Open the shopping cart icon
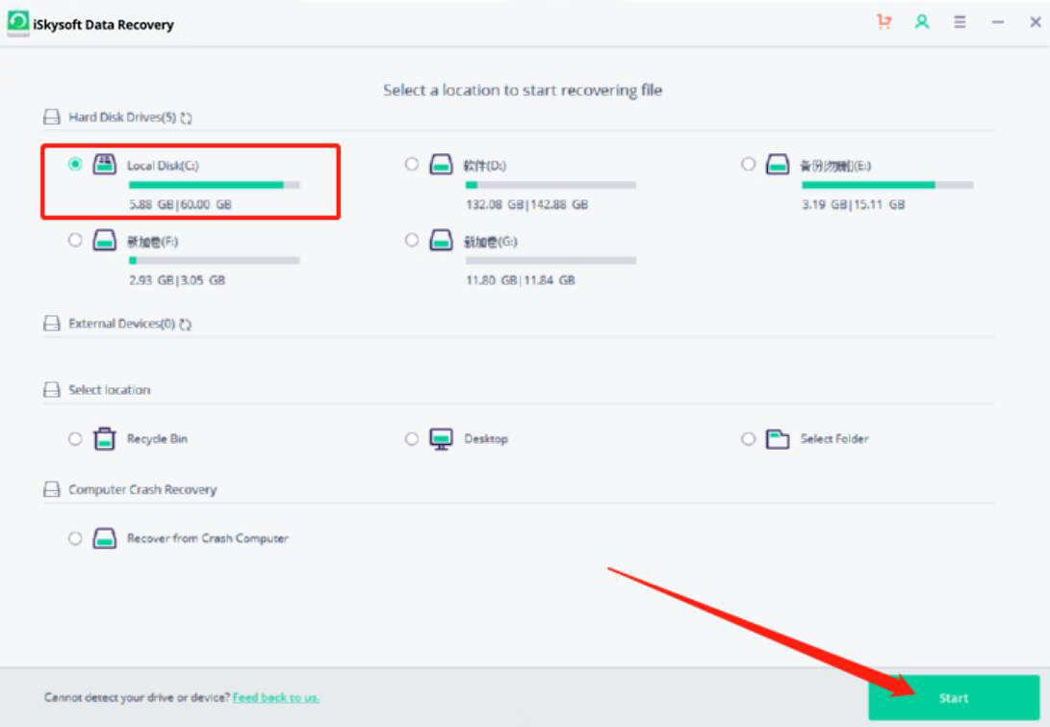Image resolution: width=1050 pixels, height=727 pixels. pyautogui.click(x=884, y=22)
